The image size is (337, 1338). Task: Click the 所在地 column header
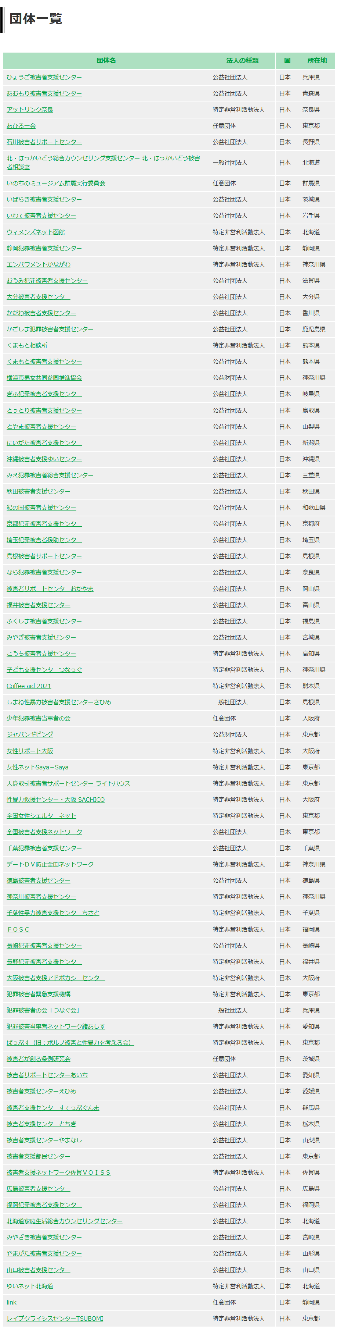(x=317, y=61)
